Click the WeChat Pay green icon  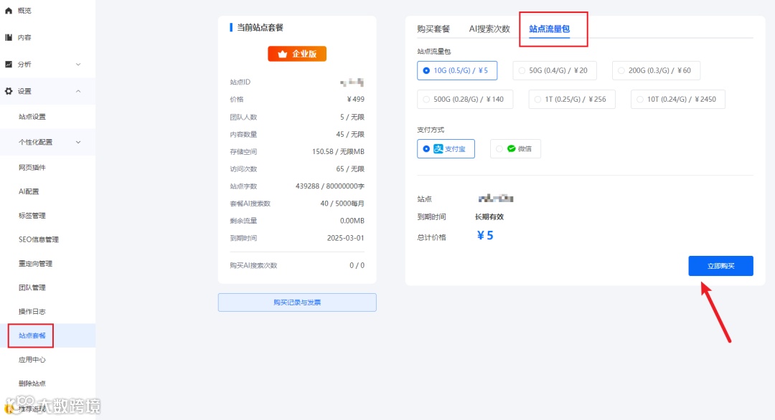pos(510,148)
